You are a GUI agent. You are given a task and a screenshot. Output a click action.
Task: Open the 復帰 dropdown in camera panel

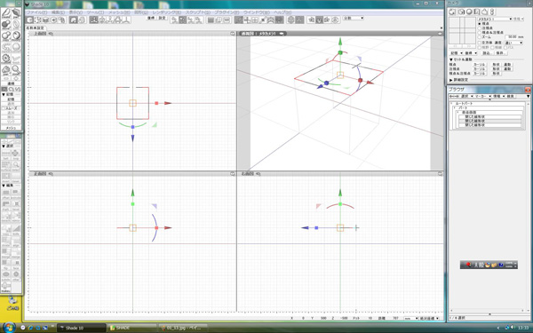click(x=471, y=53)
